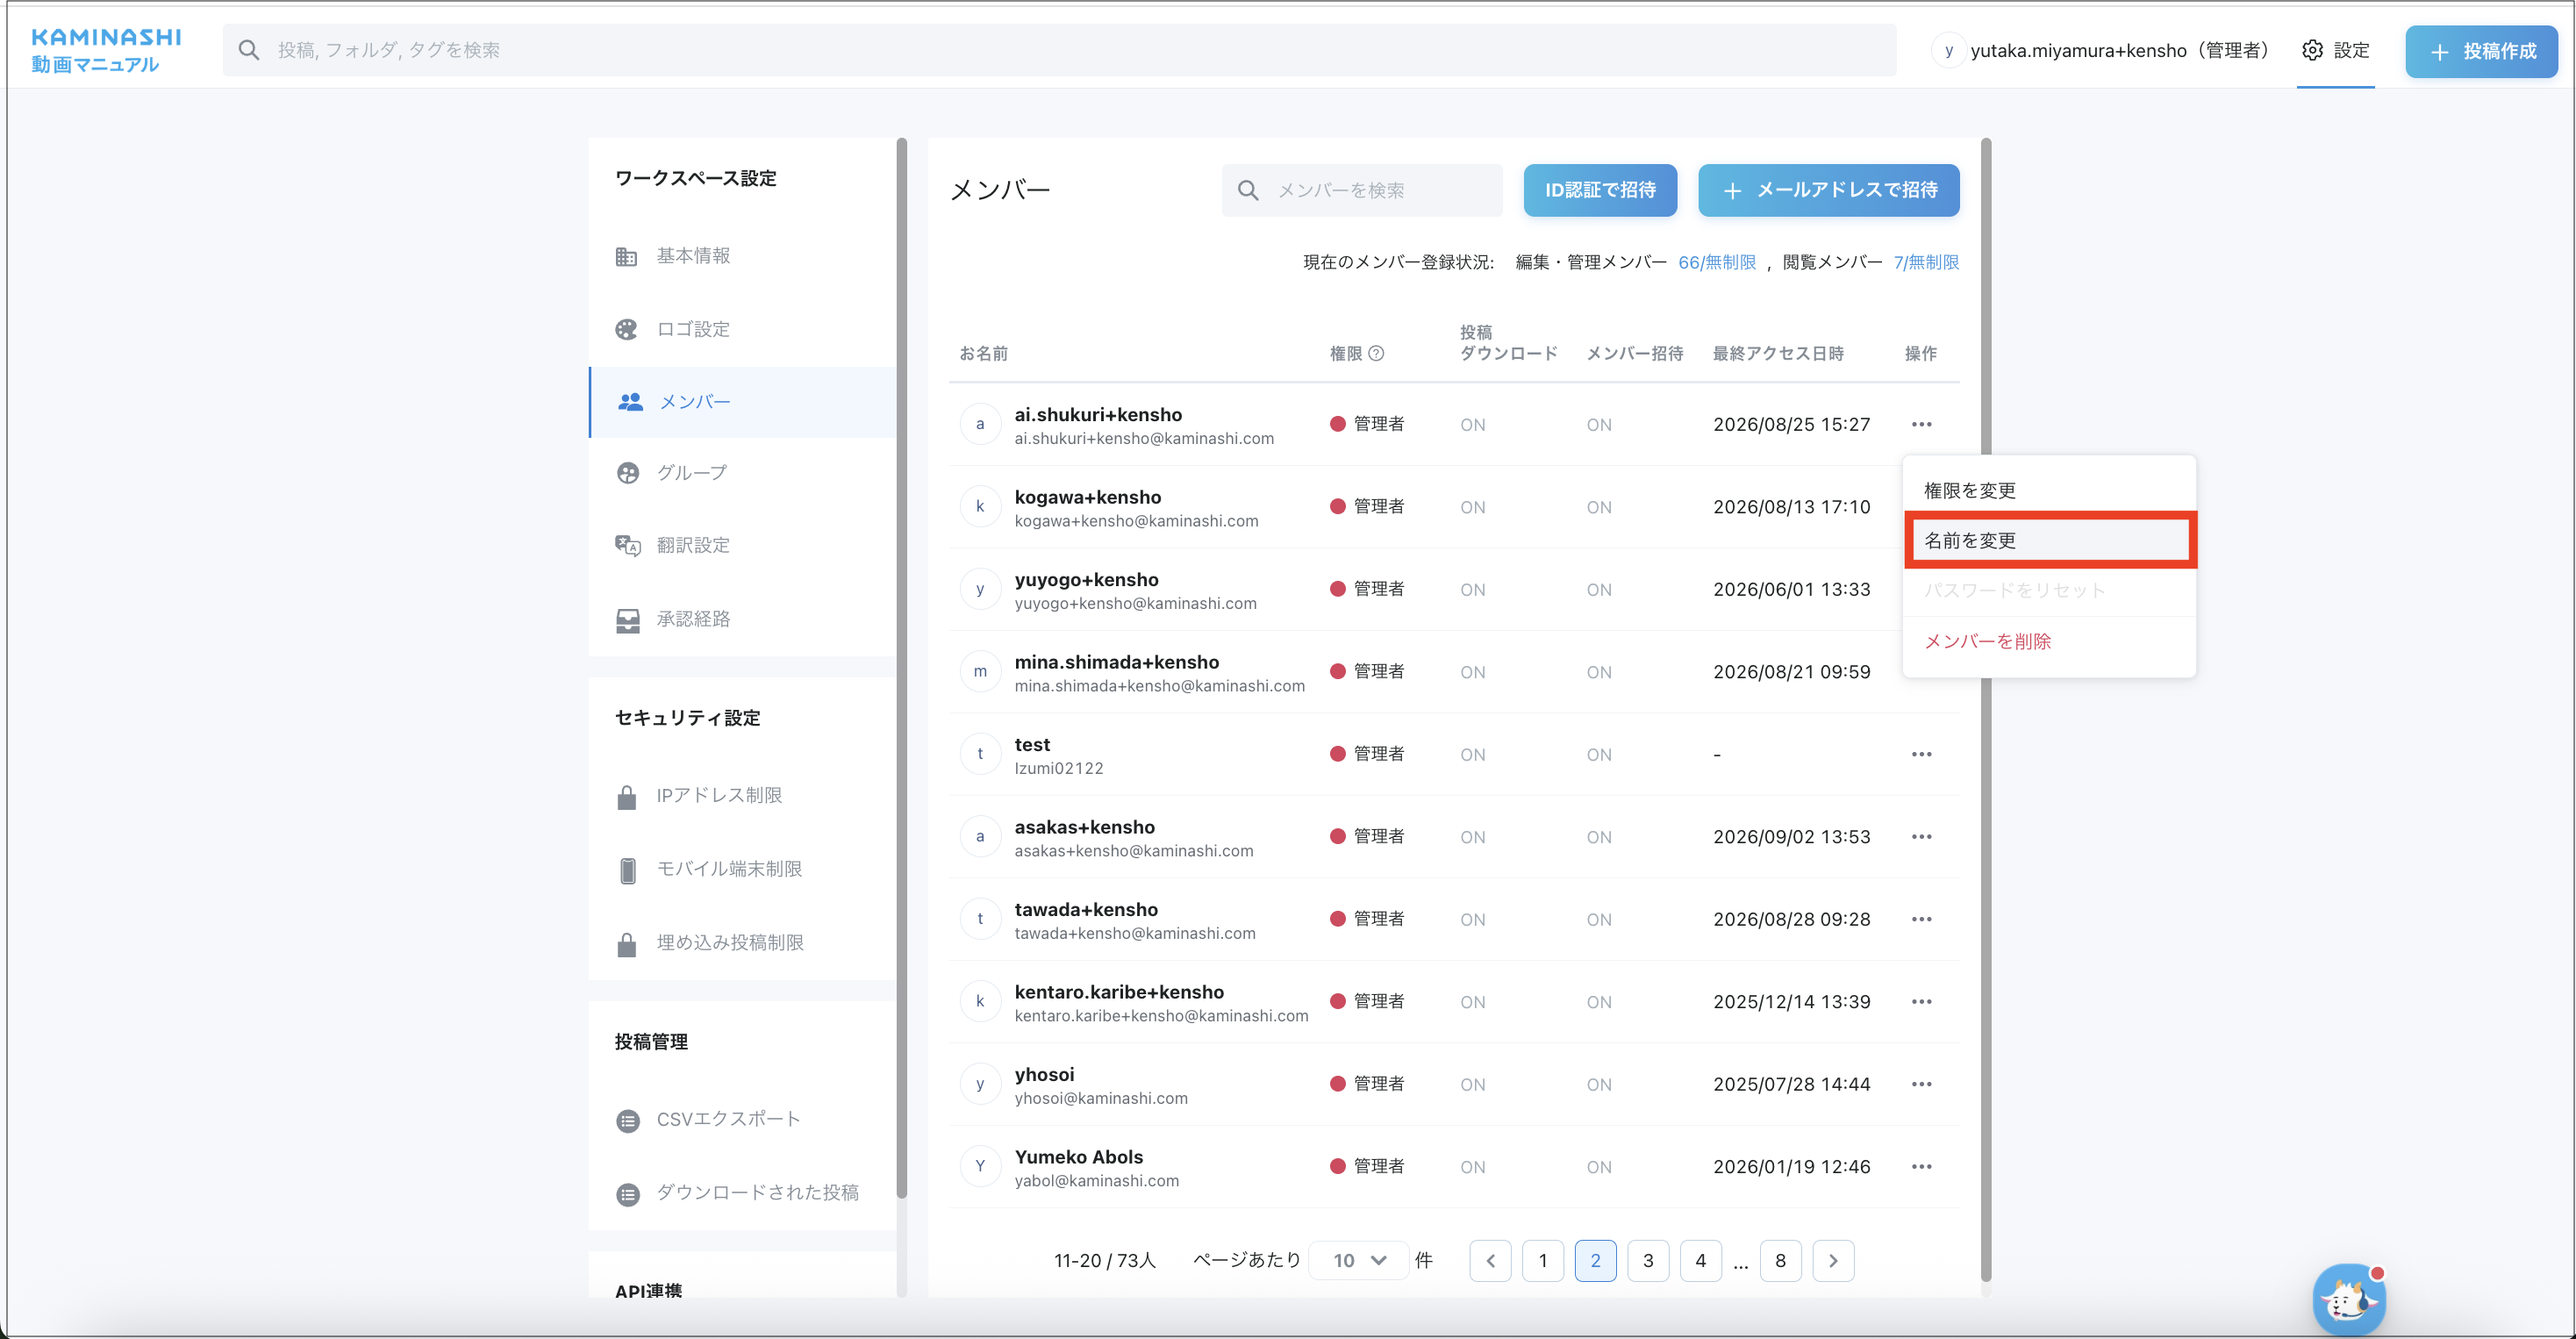Image resolution: width=2576 pixels, height=1339 pixels.
Task: Click the グループ sidebar icon
Action: [x=627, y=472]
